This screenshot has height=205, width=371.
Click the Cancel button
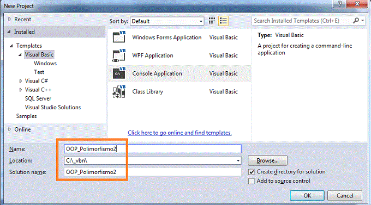pos(345,196)
